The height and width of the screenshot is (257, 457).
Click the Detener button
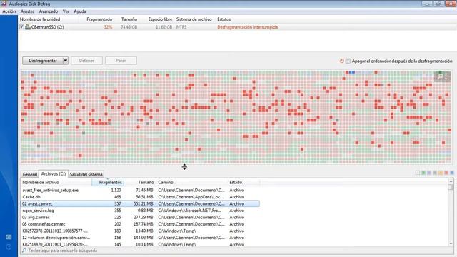click(86, 61)
